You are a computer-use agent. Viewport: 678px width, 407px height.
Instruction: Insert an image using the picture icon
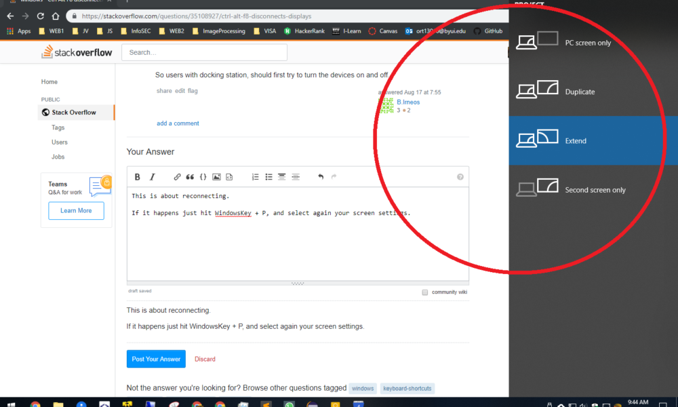coord(216,176)
